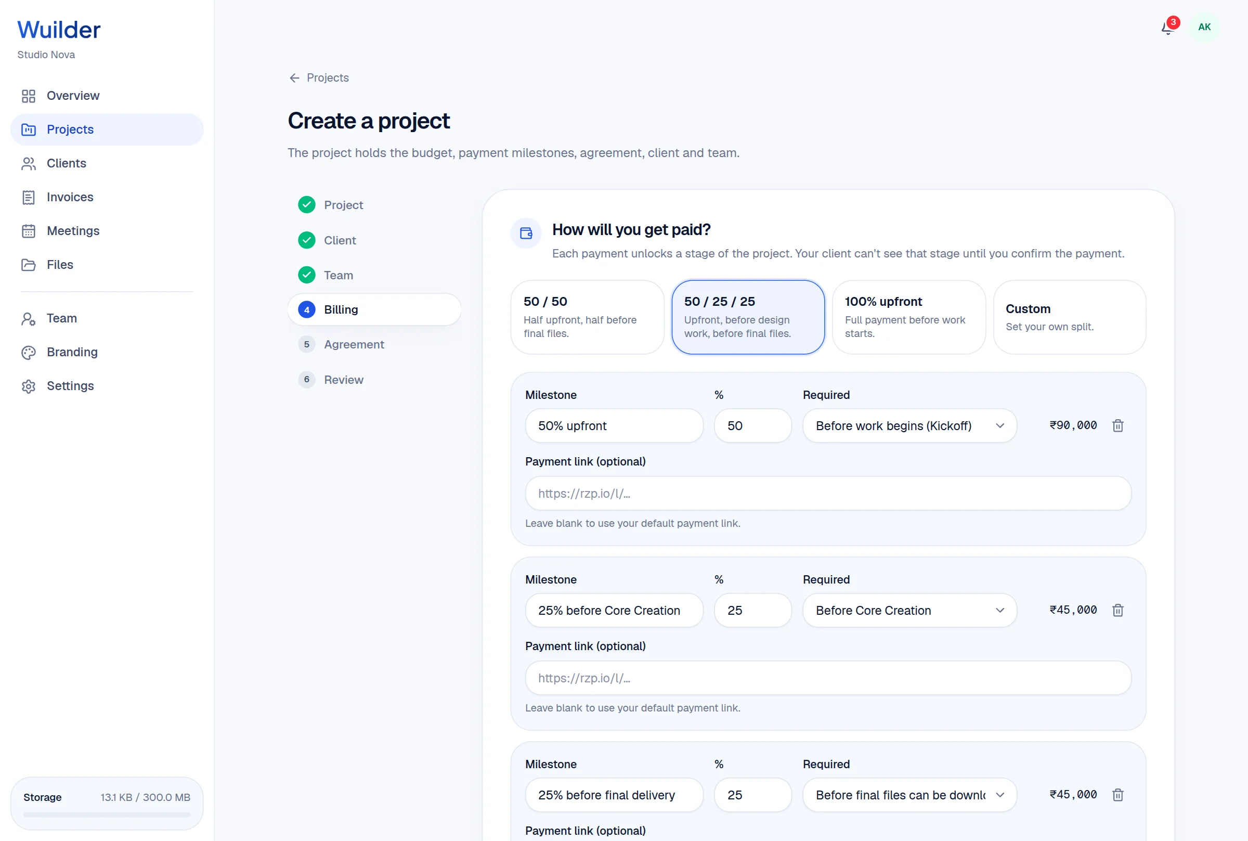1248x841 pixels.
Task: Open the AK user avatar menu
Action: tap(1204, 27)
